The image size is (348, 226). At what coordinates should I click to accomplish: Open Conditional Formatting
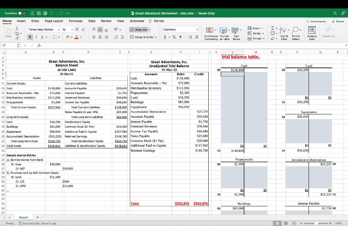tap(211, 34)
